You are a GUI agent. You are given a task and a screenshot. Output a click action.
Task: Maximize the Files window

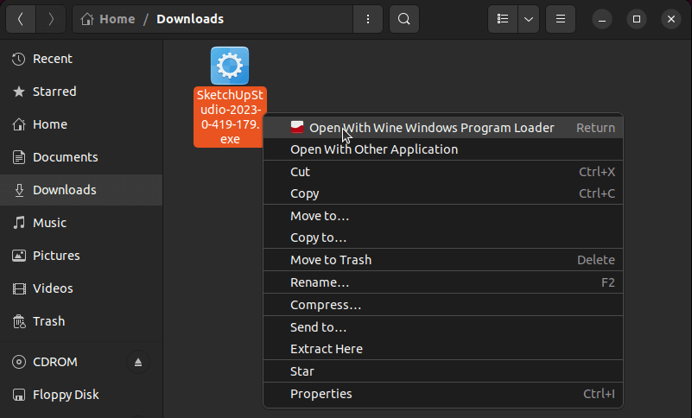click(637, 19)
